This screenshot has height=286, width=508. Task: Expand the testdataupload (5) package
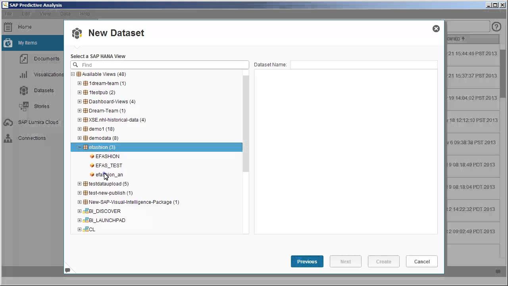tap(80, 184)
